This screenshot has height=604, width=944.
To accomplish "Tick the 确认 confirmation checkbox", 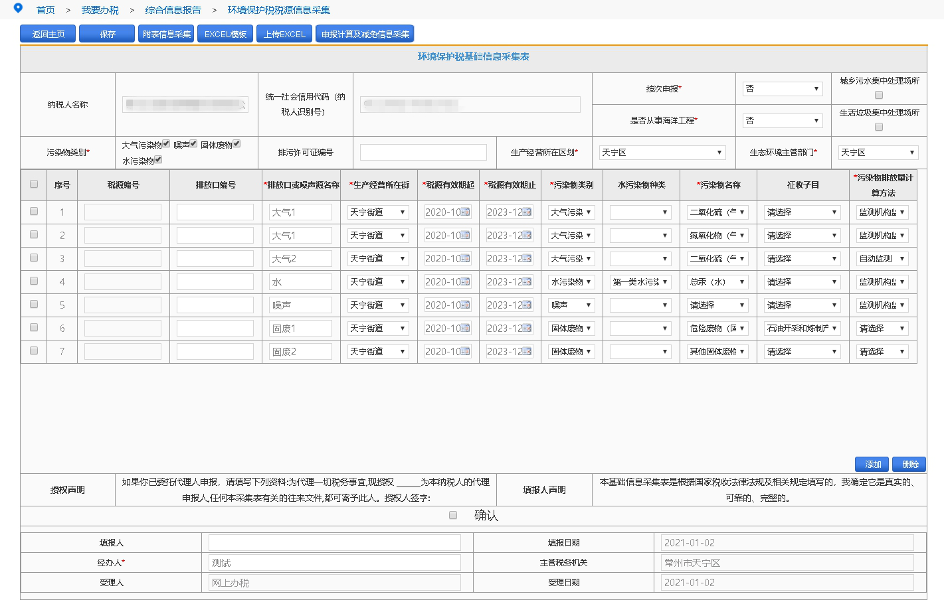I will tap(453, 515).
